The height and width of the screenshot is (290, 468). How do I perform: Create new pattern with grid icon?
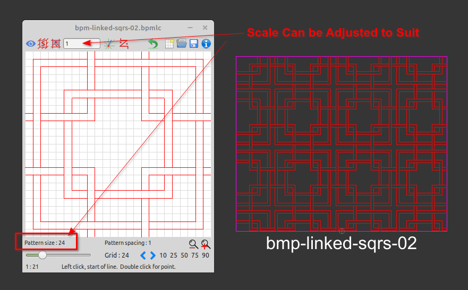coord(170,44)
